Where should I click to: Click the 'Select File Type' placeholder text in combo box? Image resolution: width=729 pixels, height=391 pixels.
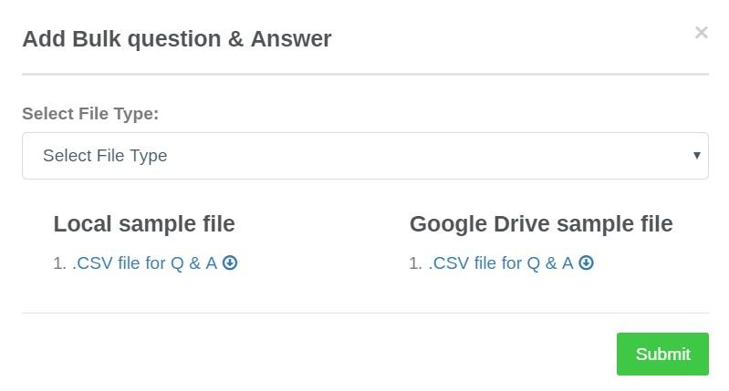click(x=105, y=156)
